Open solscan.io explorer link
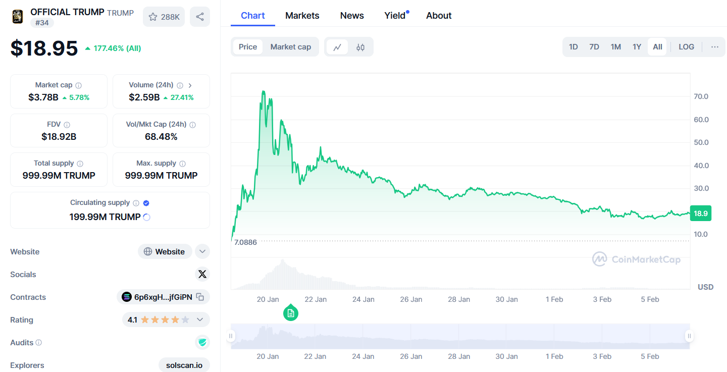This screenshot has width=727, height=372. point(184,365)
